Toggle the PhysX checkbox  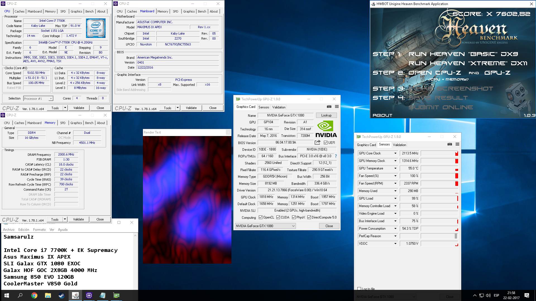pos(294,217)
